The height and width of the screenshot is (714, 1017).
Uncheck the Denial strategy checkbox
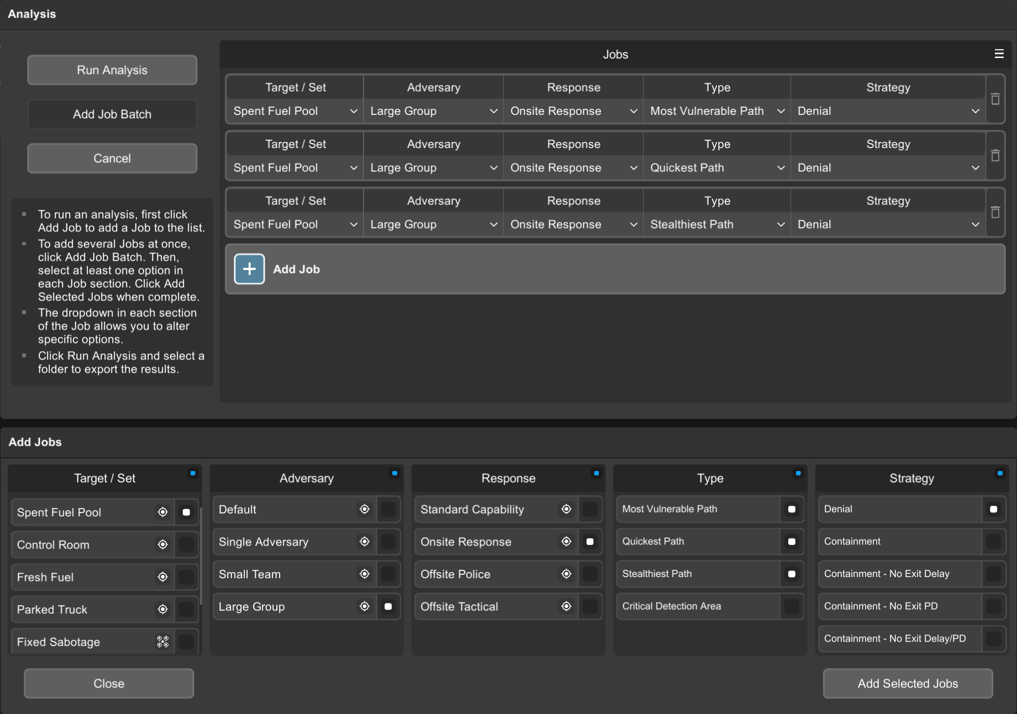[994, 509]
